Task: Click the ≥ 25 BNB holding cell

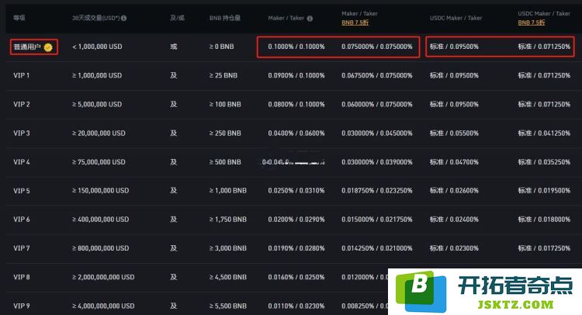Action: [223, 75]
